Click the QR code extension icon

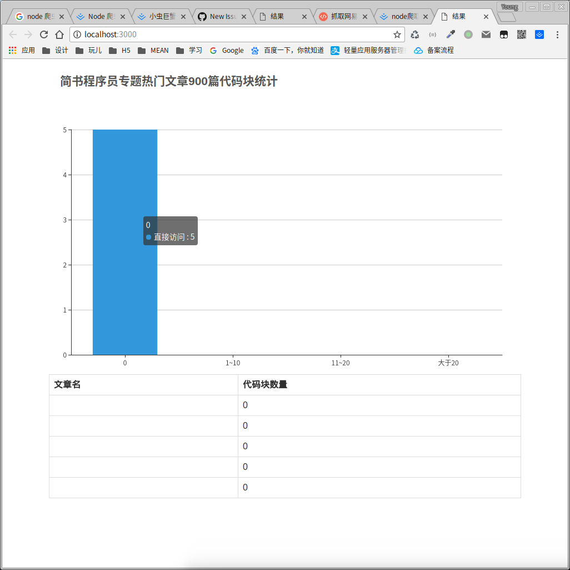coord(522,34)
